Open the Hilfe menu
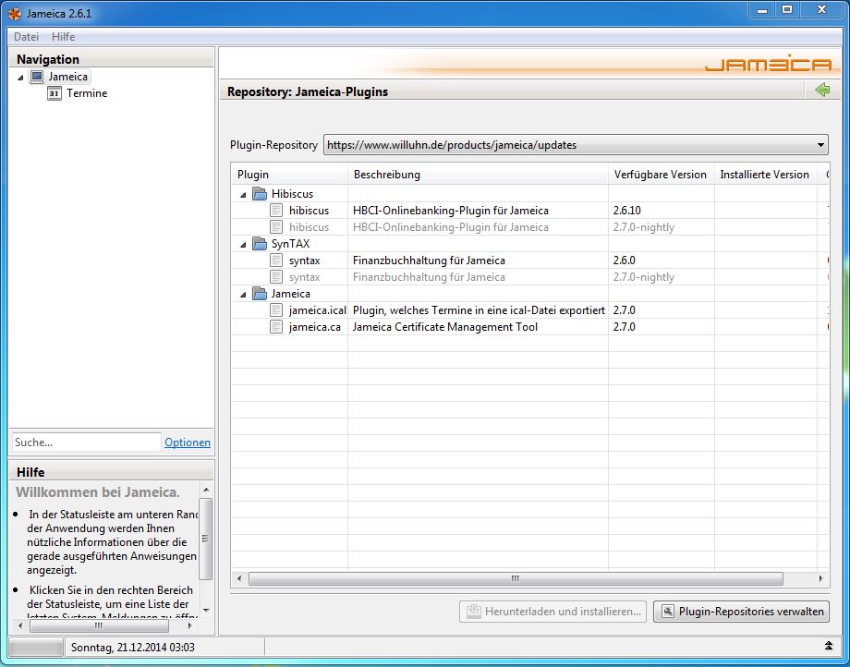Image resolution: width=850 pixels, height=667 pixels. [64, 37]
